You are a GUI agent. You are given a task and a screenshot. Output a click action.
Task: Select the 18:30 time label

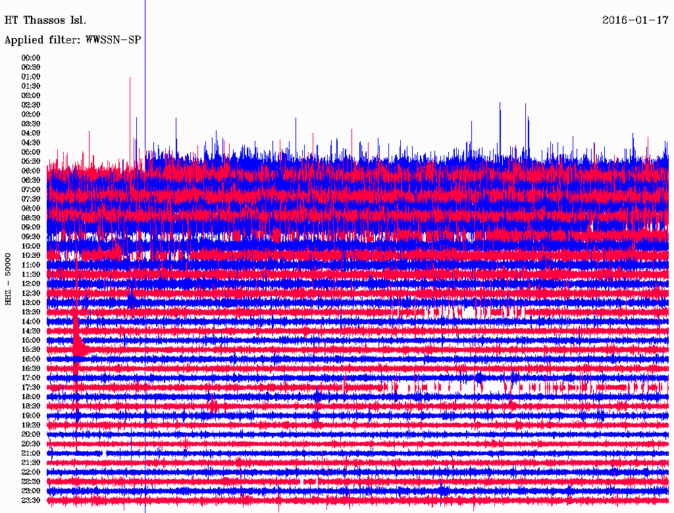31,406
